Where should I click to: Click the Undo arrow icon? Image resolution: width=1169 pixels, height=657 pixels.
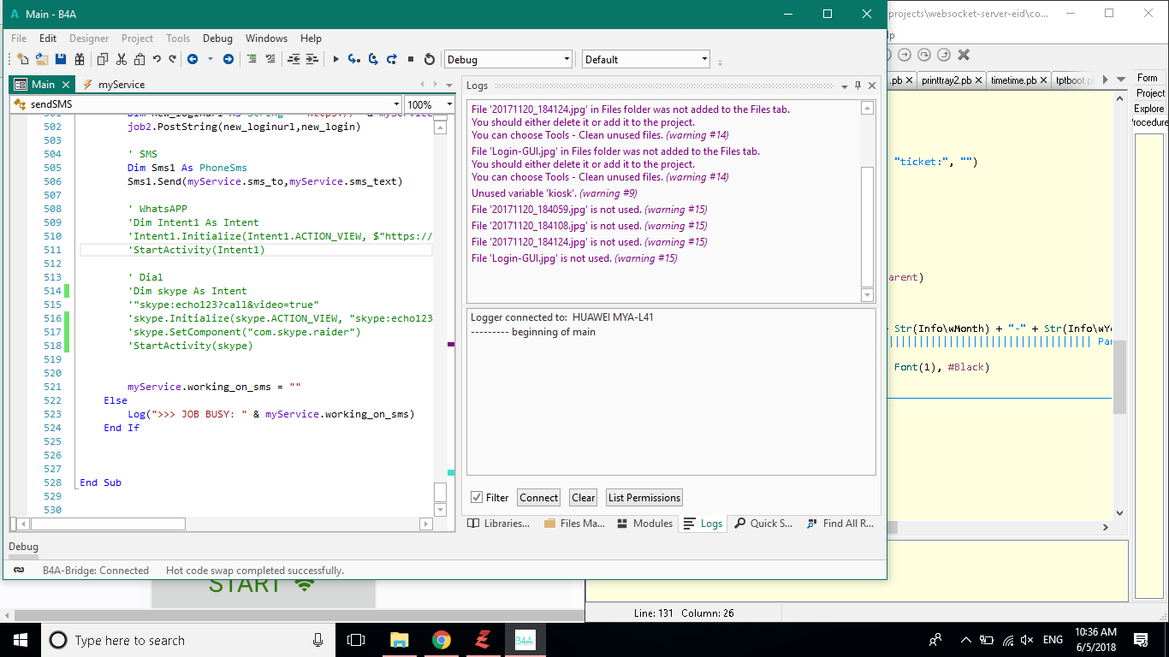click(157, 59)
